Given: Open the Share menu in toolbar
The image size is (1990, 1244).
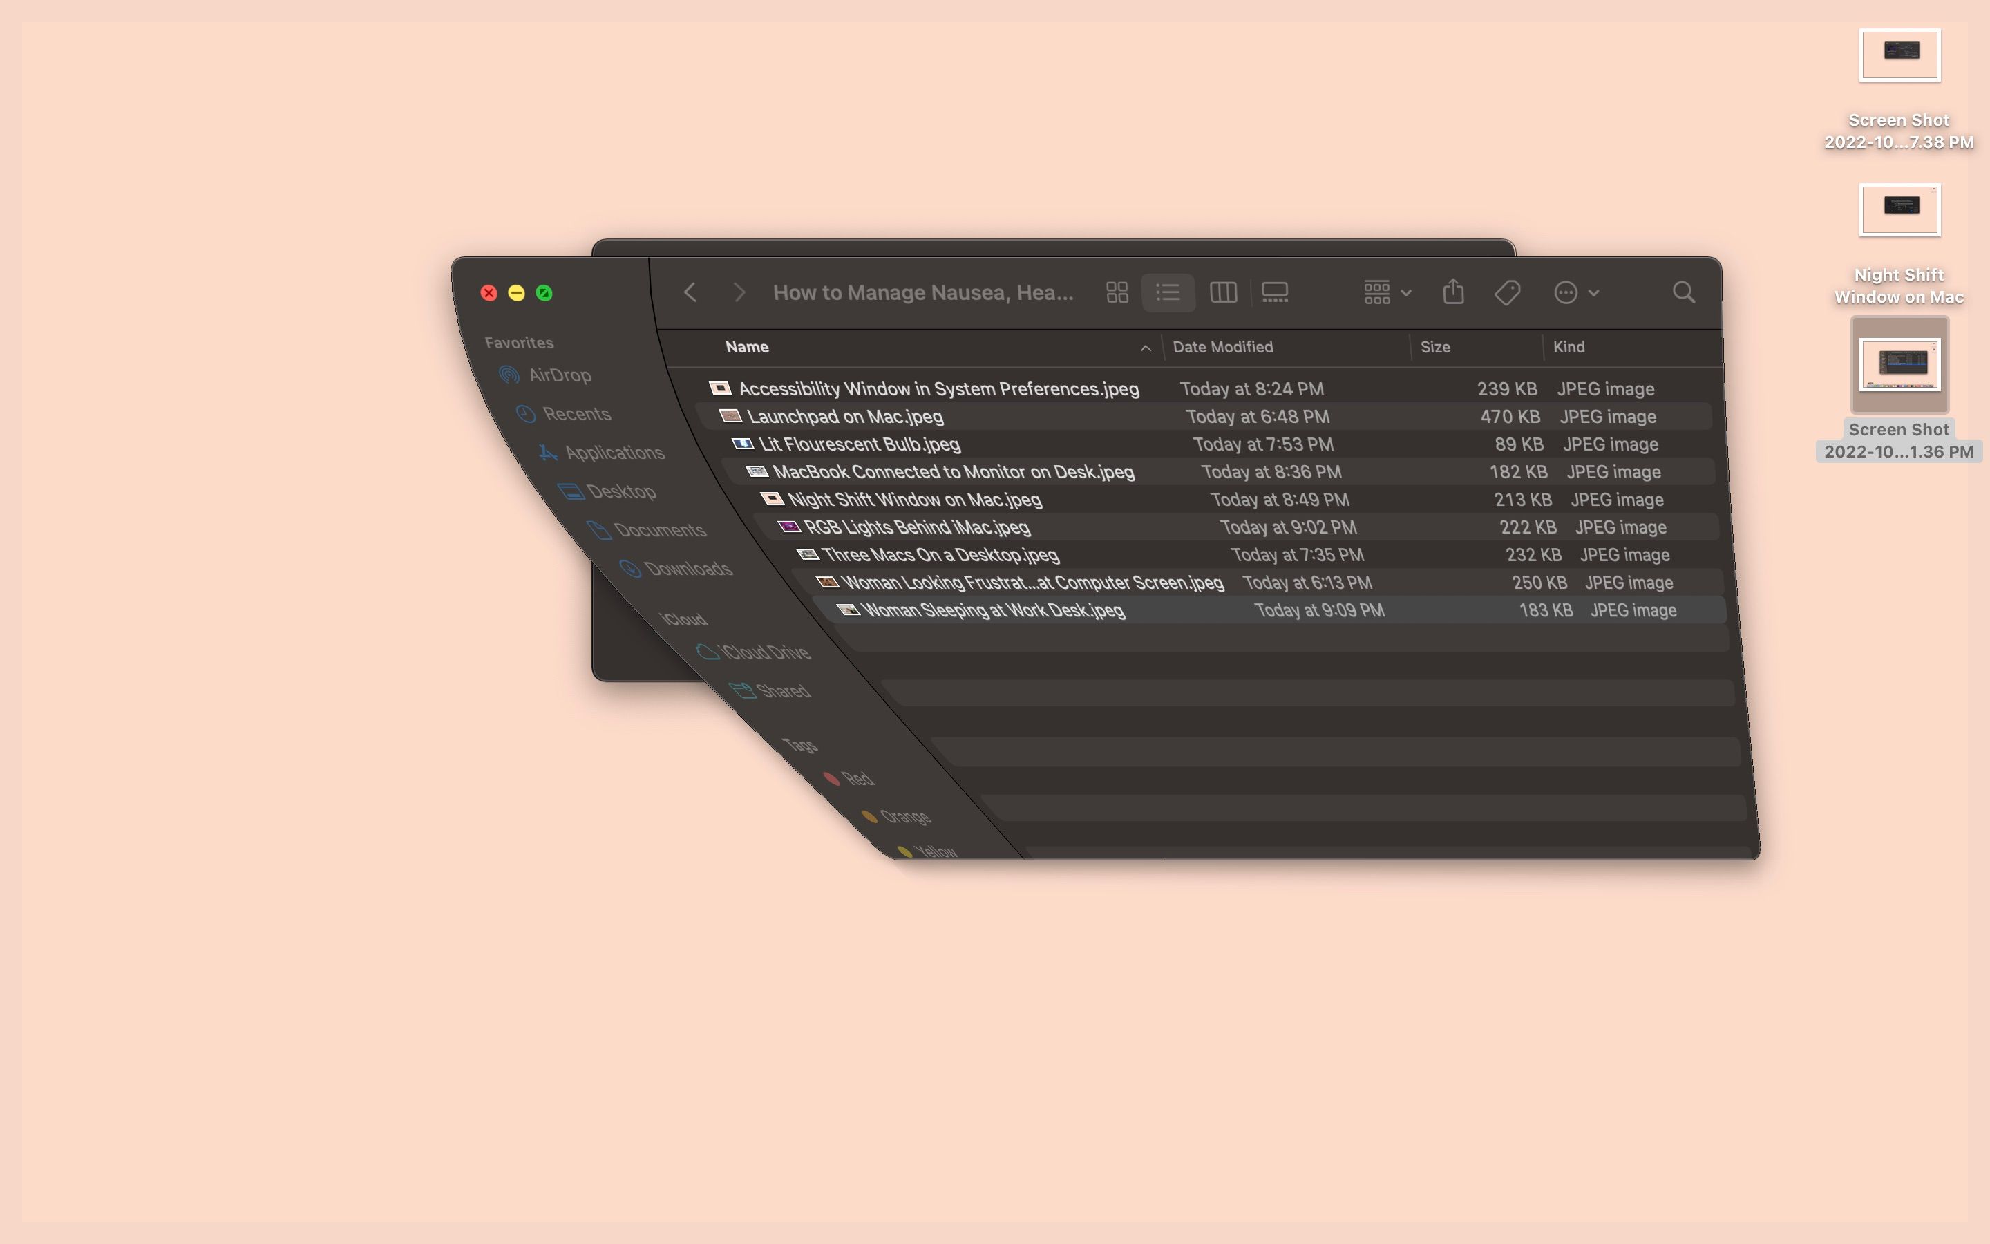Looking at the screenshot, I should 1452,292.
